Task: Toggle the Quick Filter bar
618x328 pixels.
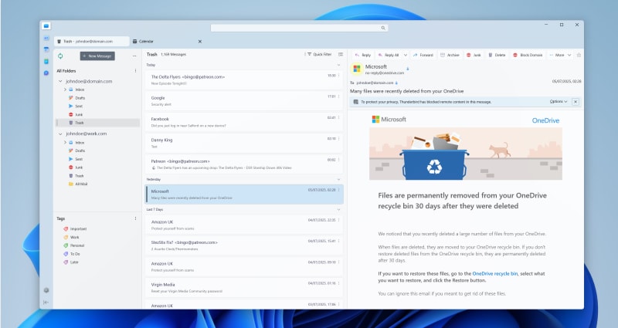Action: 320,55
